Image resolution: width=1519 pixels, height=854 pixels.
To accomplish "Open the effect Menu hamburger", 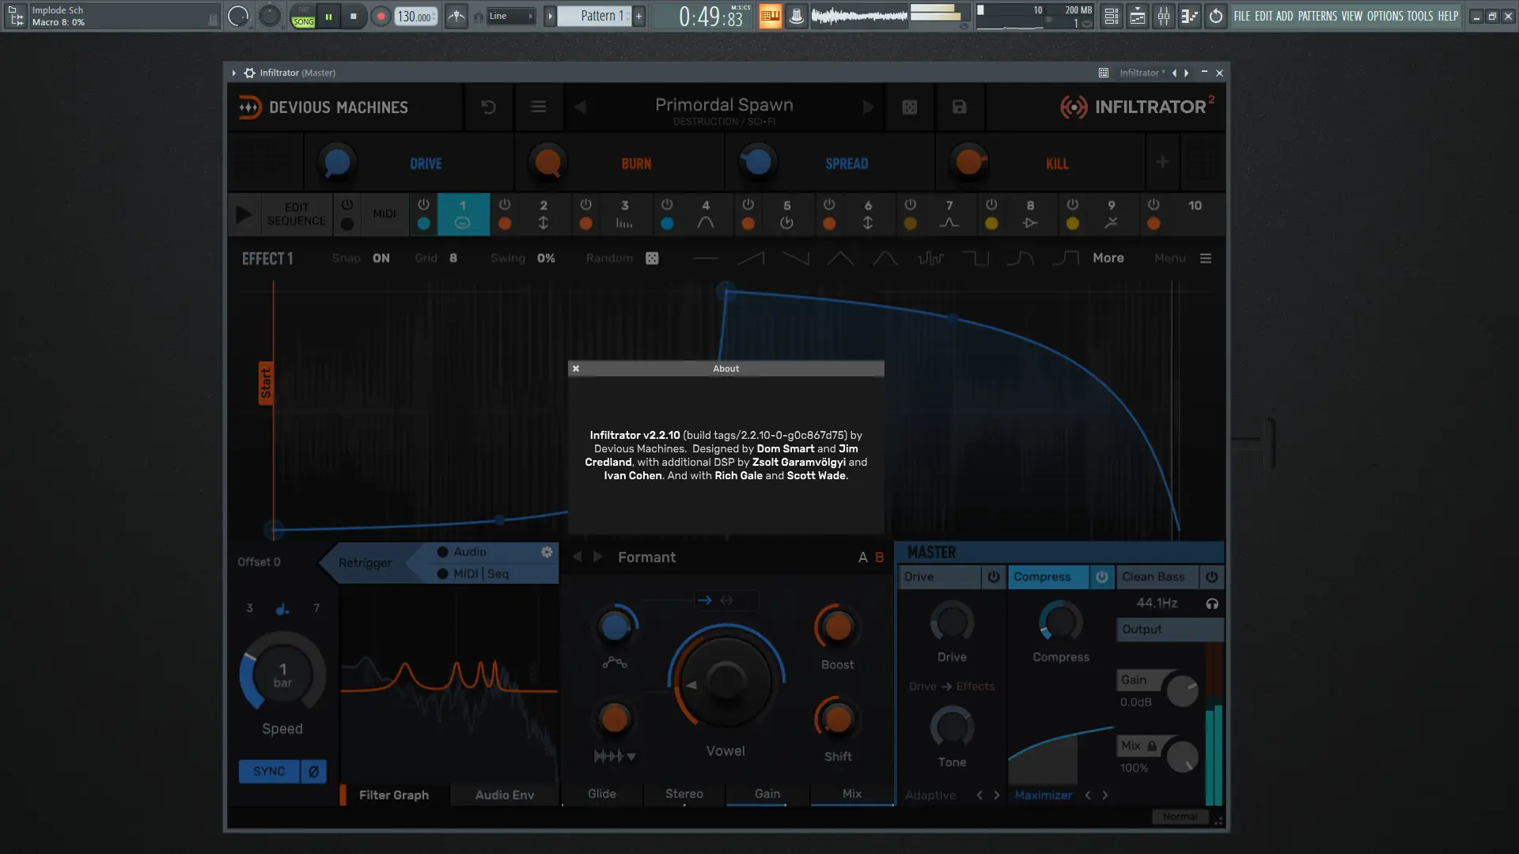I will [x=1206, y=259].
